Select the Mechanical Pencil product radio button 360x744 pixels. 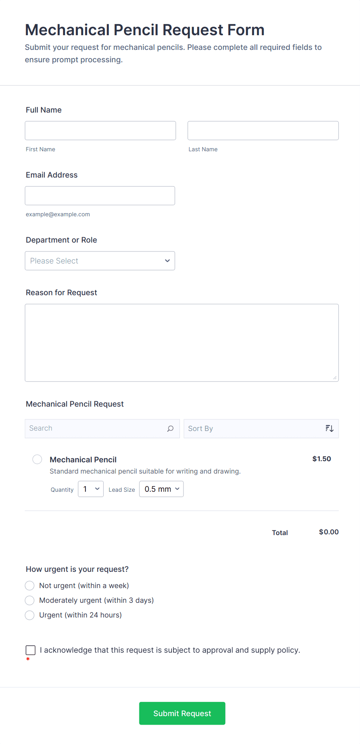pos(37,459)
